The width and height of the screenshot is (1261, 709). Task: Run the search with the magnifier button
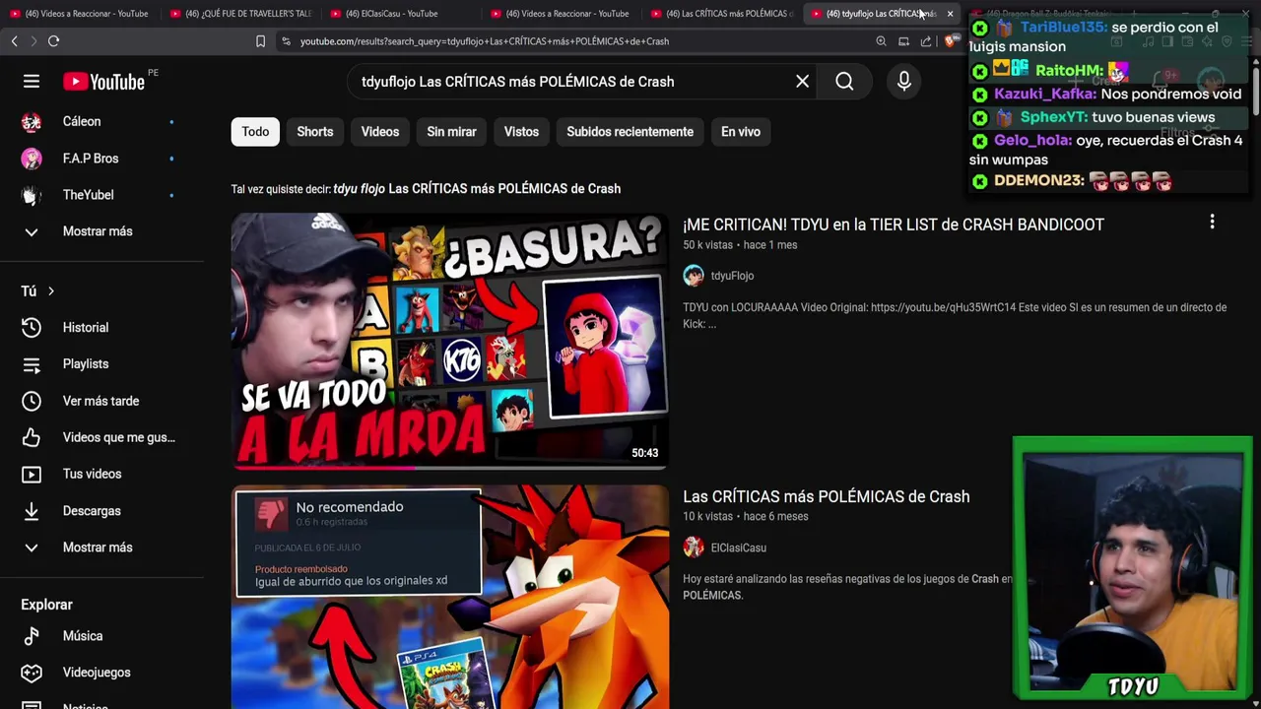coord(844,82)
